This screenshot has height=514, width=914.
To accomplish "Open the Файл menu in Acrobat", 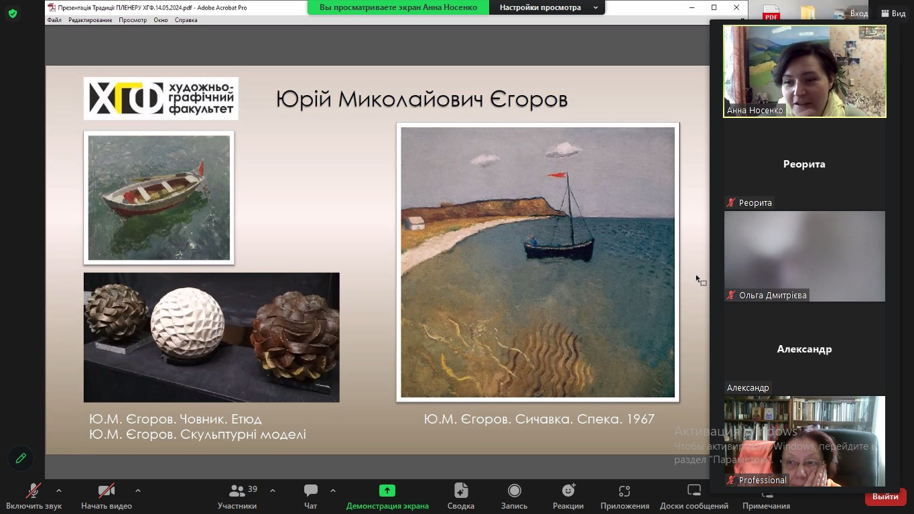I will (54, 20).
